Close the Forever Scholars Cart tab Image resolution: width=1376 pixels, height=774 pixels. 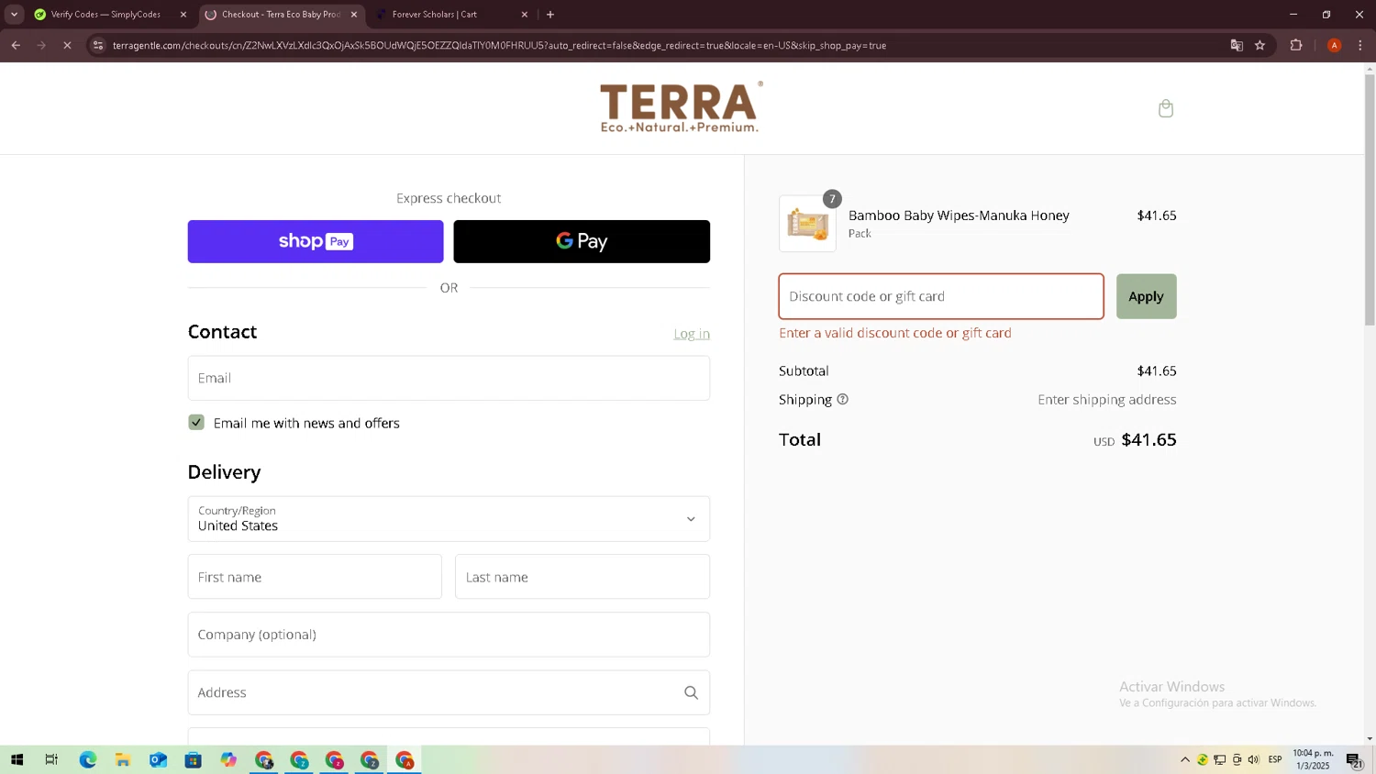525,15
